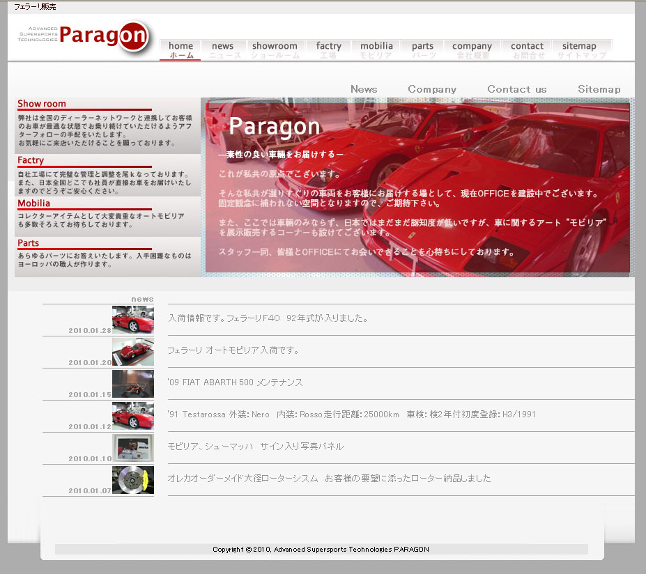
Task: Open the company navigation tab
Action: [x=472, y=49]
